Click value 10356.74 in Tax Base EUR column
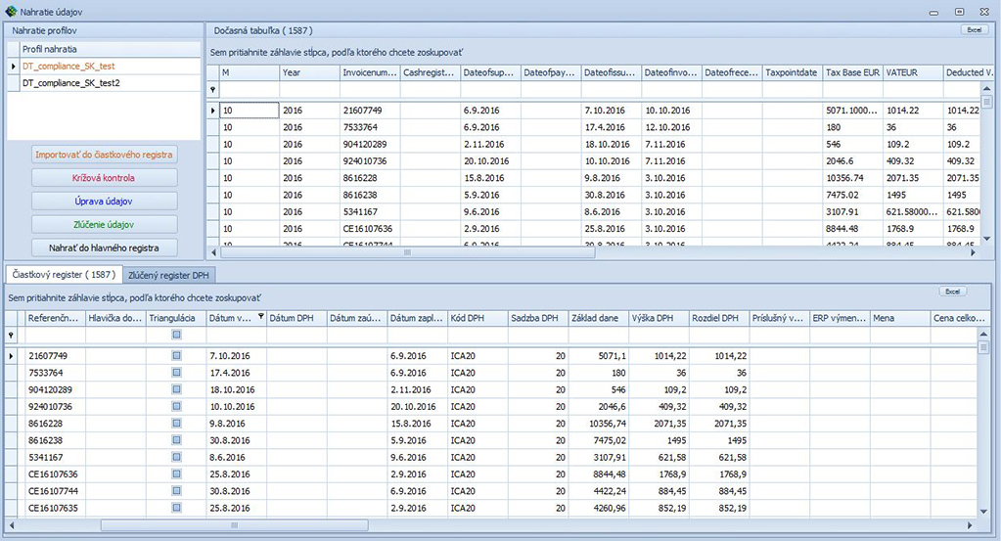Viewport: 1001px width, 541px height. [852, 178]
